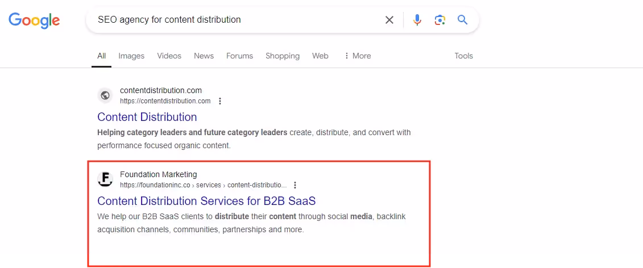Click the https://contentdistribution.com URL text
Viewport: 643px width, 268px height.
165,101
